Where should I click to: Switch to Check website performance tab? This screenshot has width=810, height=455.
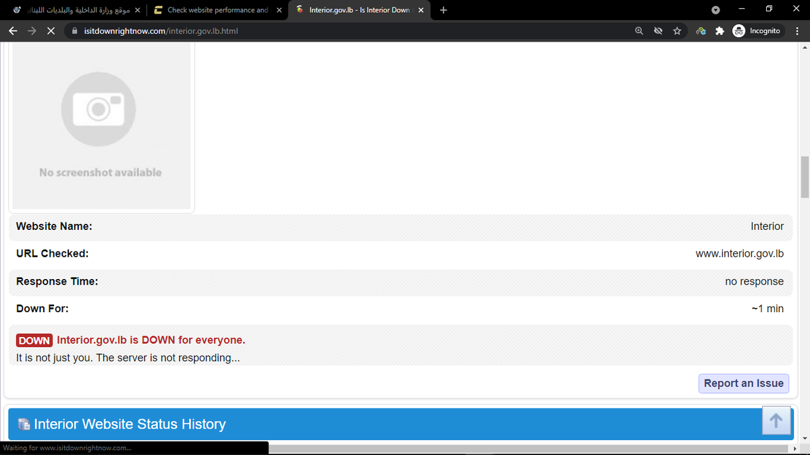(x=217, y=10)
